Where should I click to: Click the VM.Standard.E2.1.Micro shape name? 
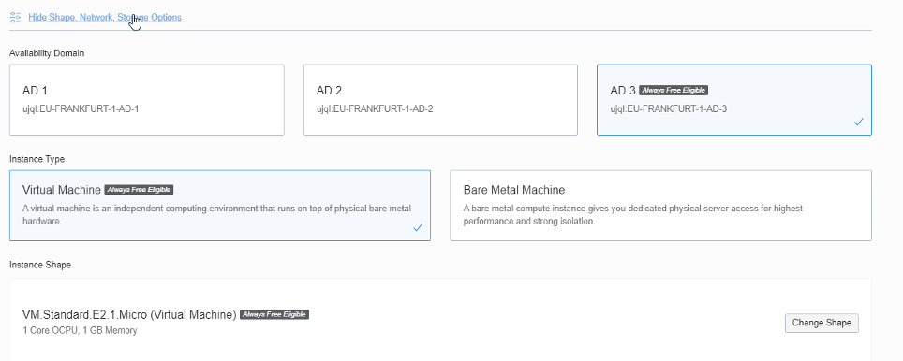click(x=129, y=315)
